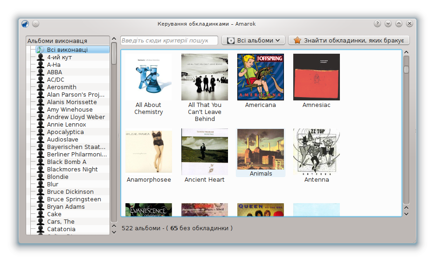Select the All About Chemistry album cover
Viewport: 435px width, 262px height.
149,77
